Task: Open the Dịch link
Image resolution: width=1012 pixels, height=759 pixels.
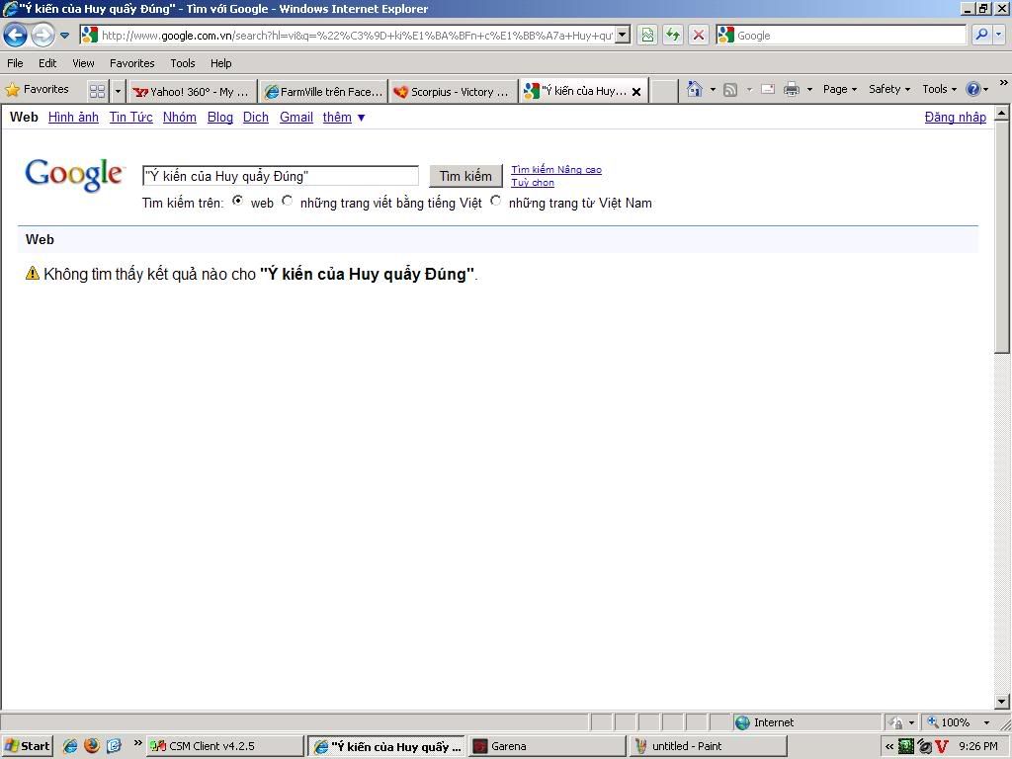Action: click(256, 117)
